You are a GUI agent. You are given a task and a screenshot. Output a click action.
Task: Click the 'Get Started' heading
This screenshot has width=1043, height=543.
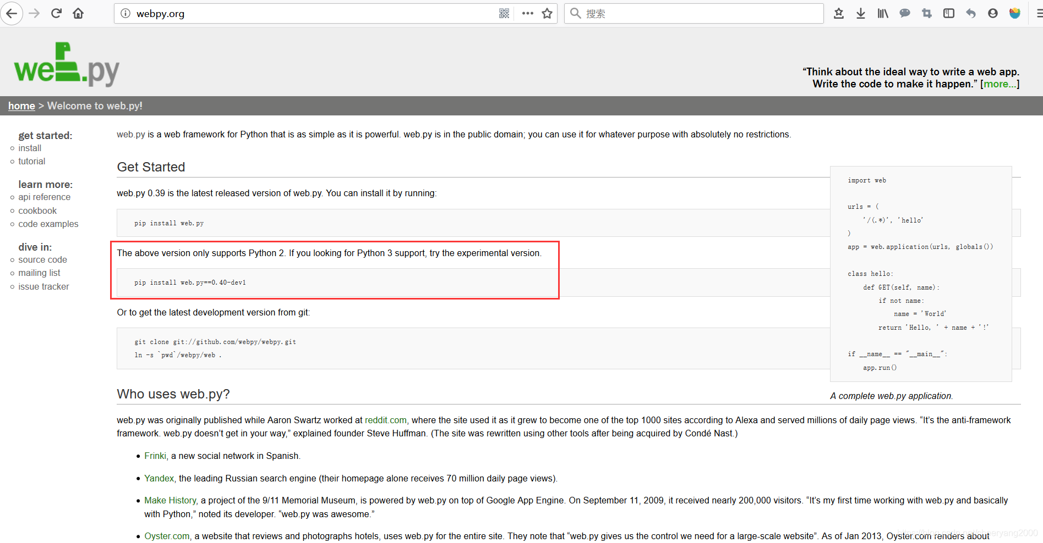(151, 167)
